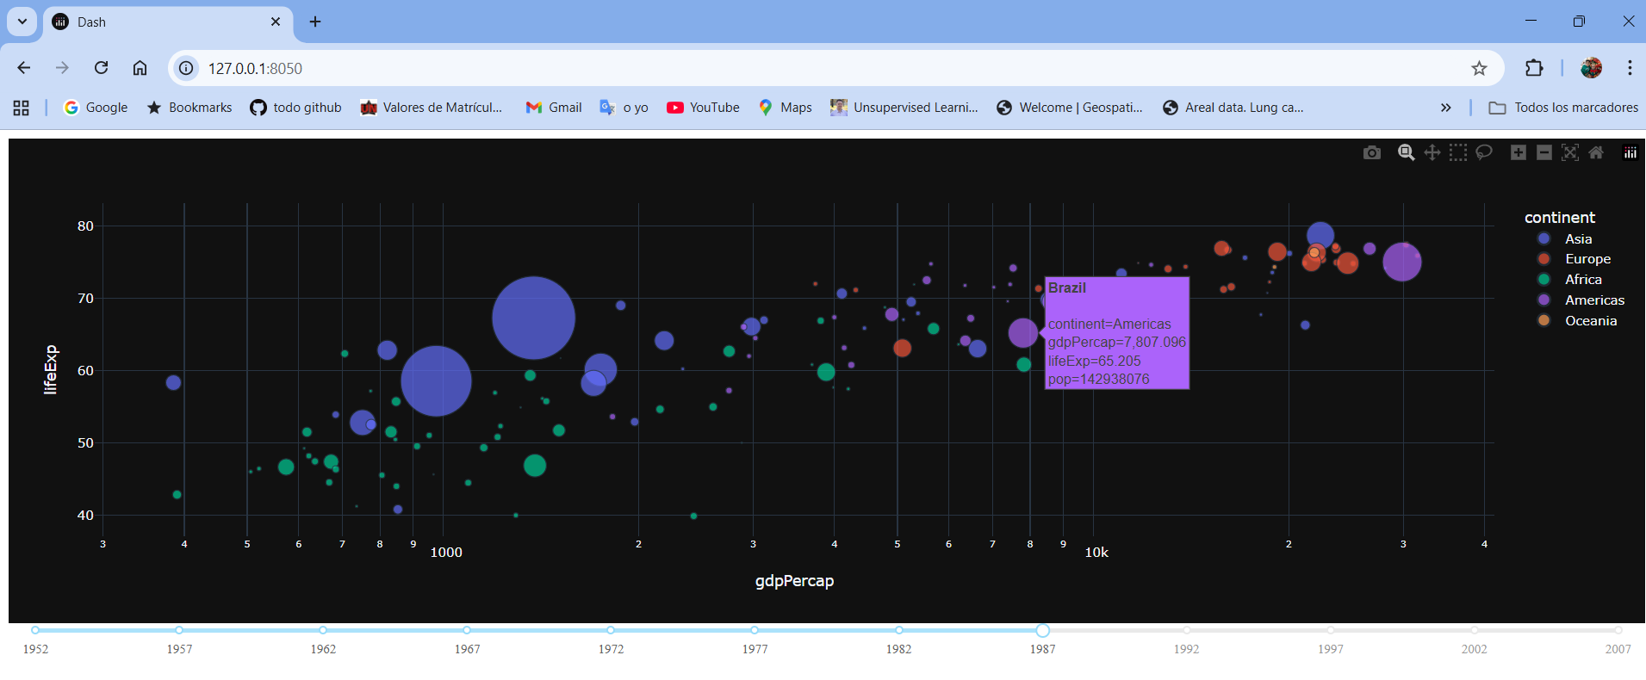Open the Chrome profile avatar
Image resolution: width=1646 pixels, height=680 pixels.
pos(1591,68)
